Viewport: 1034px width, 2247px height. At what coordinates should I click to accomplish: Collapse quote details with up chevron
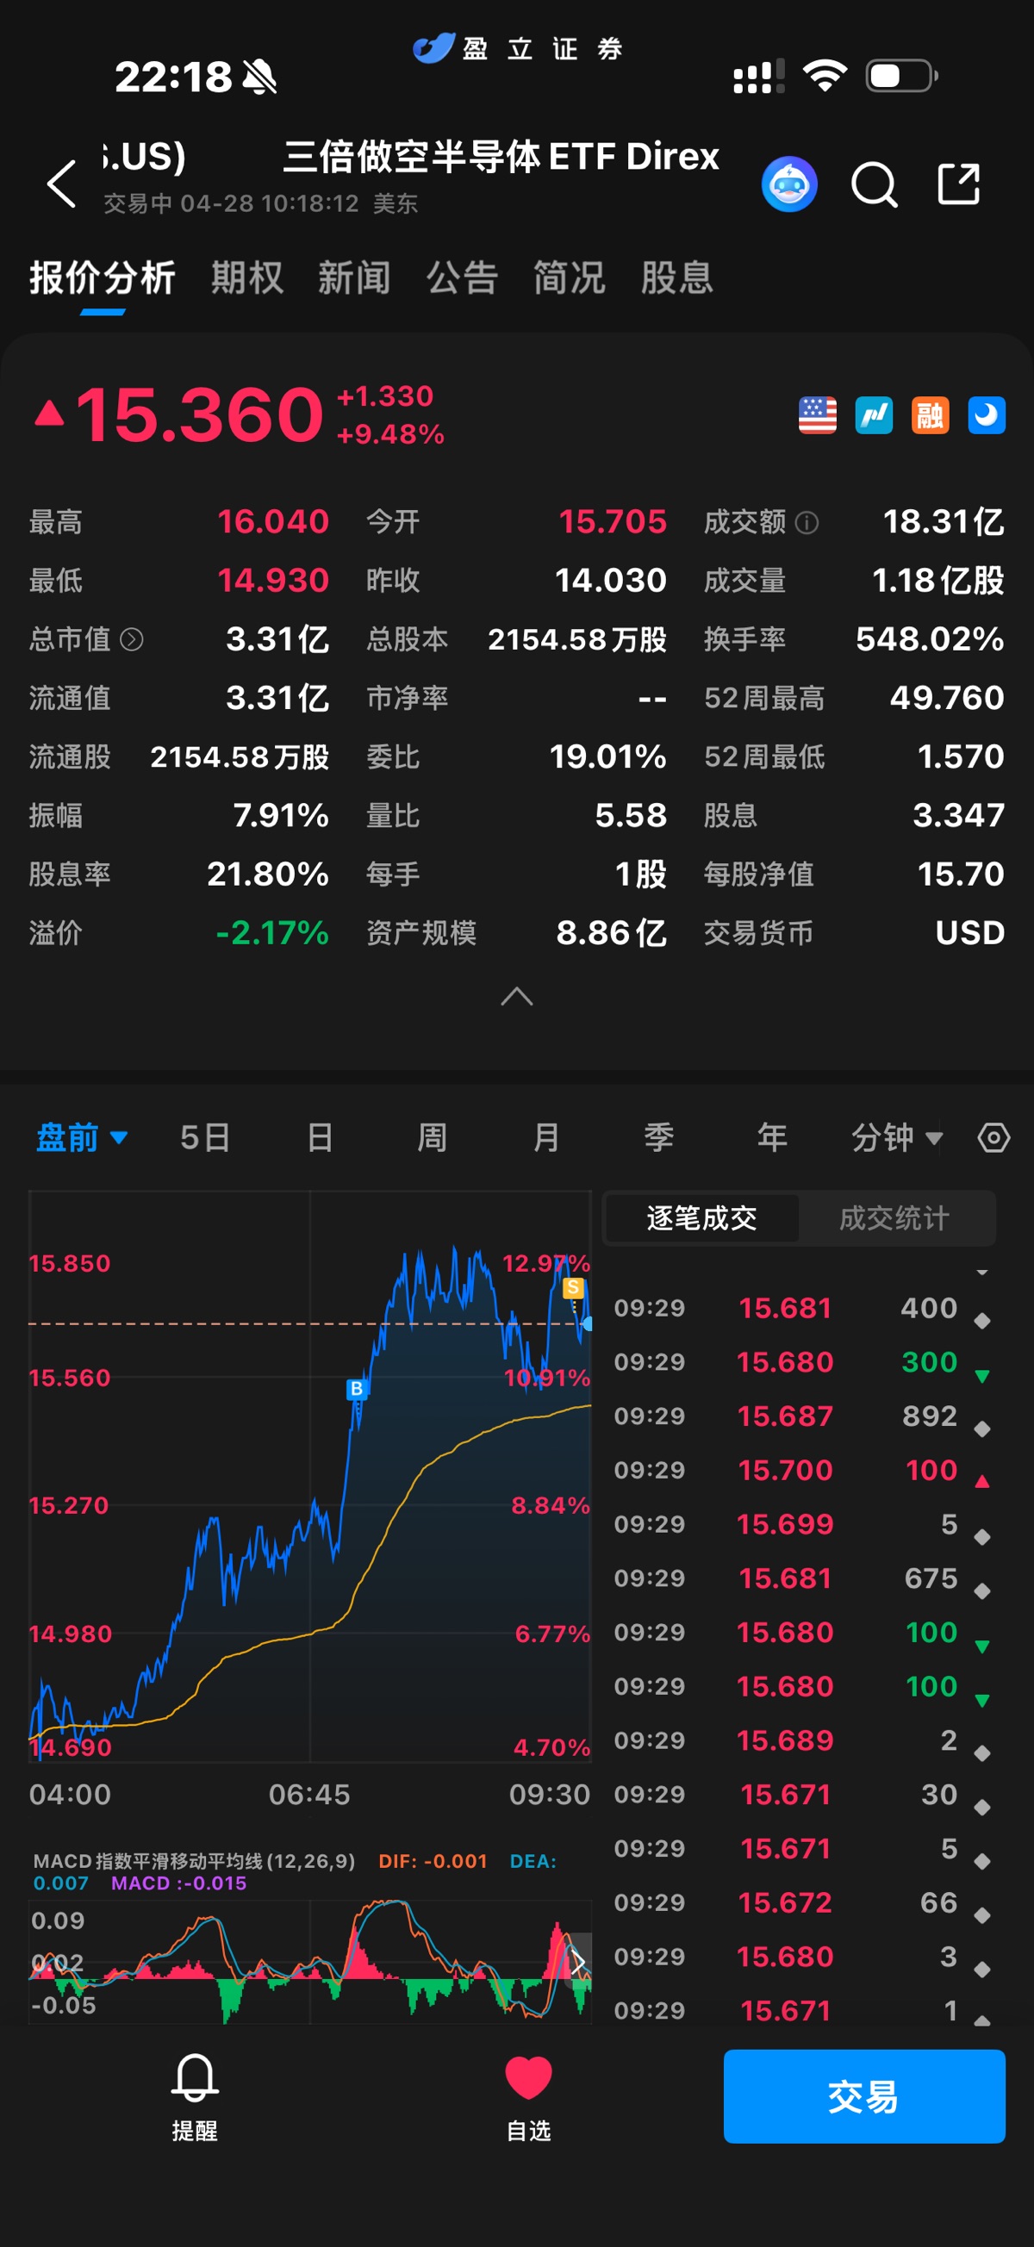[516, 996]
